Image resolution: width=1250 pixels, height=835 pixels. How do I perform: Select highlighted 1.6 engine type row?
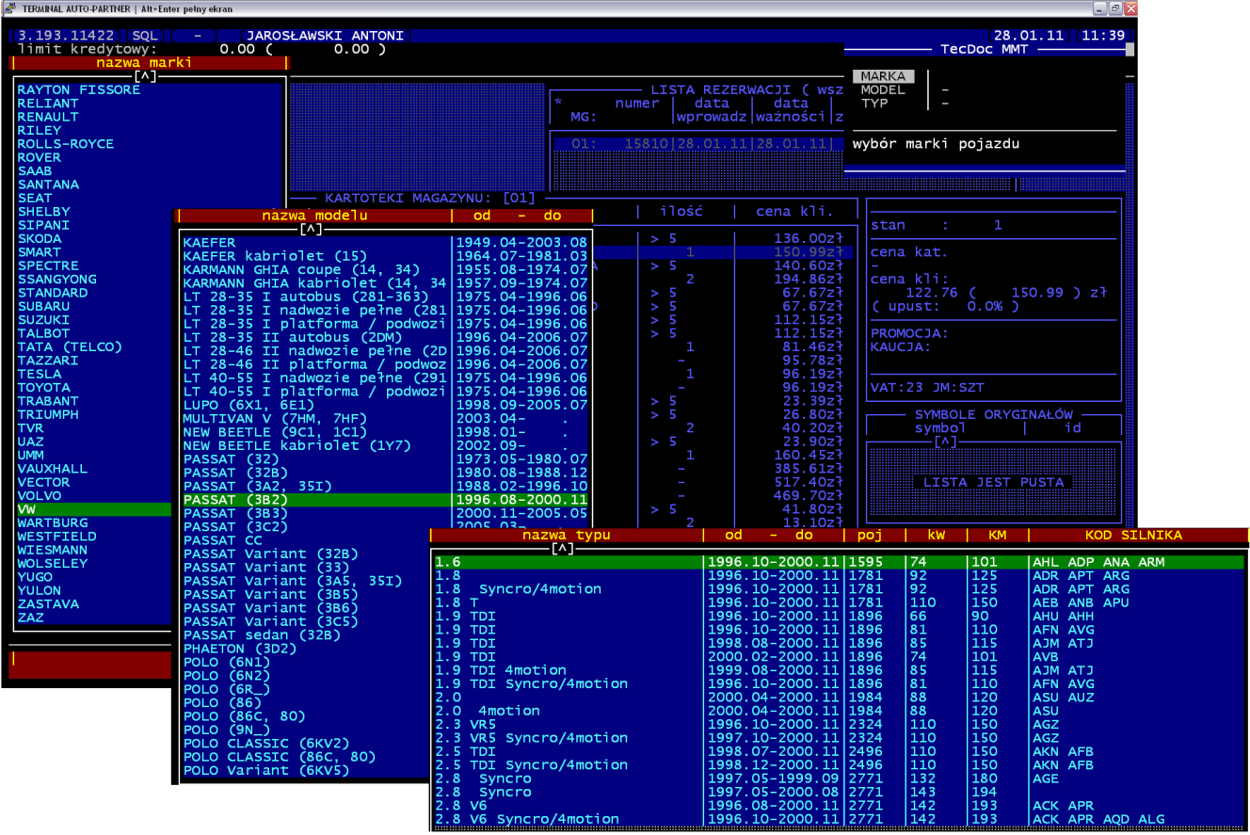coord(837,562)
